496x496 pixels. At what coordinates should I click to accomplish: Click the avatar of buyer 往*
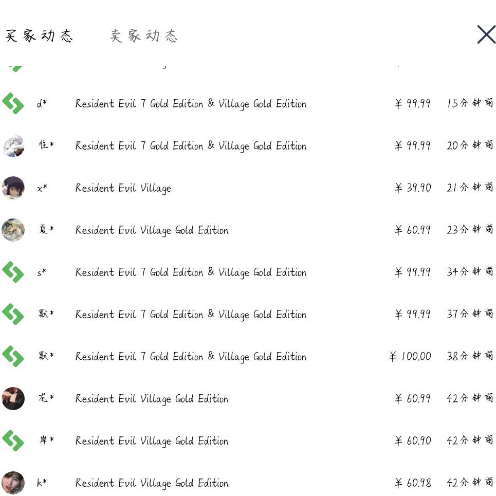pos(13,145)
